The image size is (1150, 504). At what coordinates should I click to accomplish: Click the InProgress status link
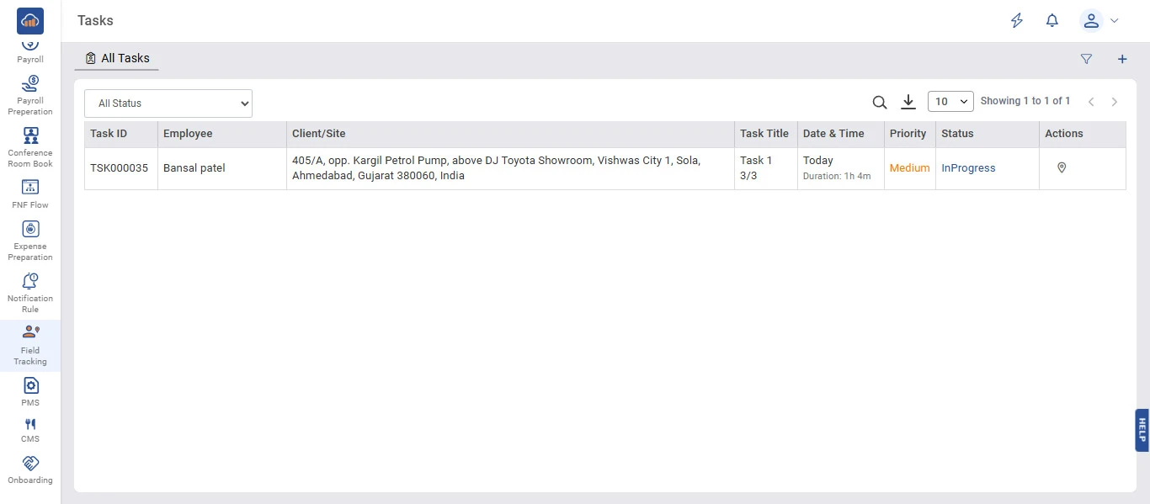click(x=968, y=168)
